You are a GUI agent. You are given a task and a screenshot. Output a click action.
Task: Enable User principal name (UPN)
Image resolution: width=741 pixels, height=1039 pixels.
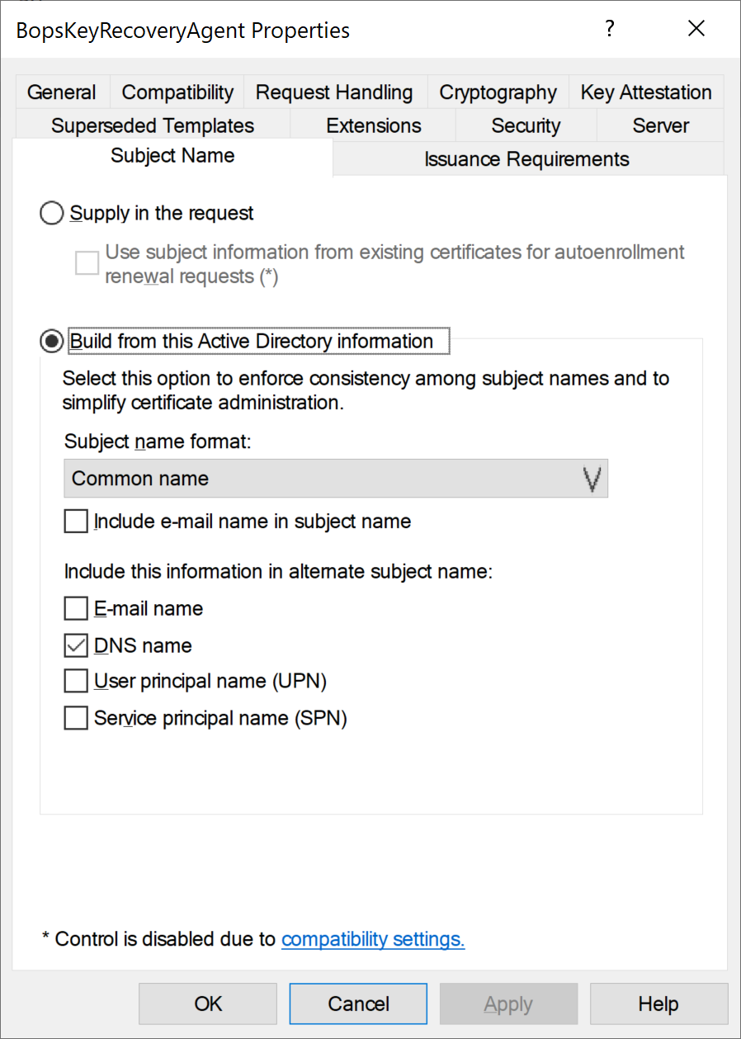point(76,682)
